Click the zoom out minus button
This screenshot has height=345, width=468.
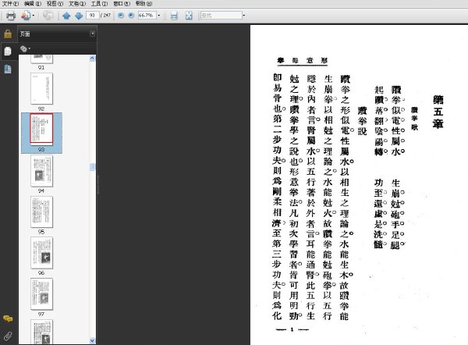121,16
